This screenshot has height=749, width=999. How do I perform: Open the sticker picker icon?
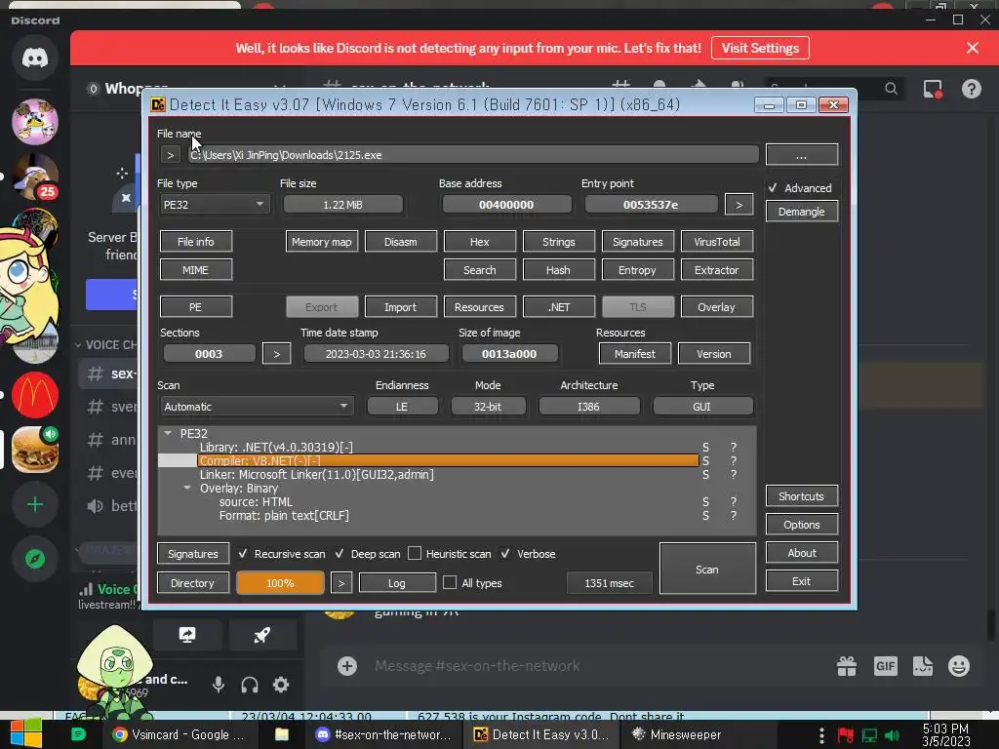click(923, 666)
